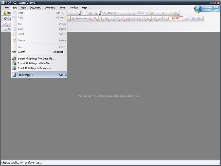
Task: Click the rotate view icon left of the Hand tool
Action: (x=76, y=13)
